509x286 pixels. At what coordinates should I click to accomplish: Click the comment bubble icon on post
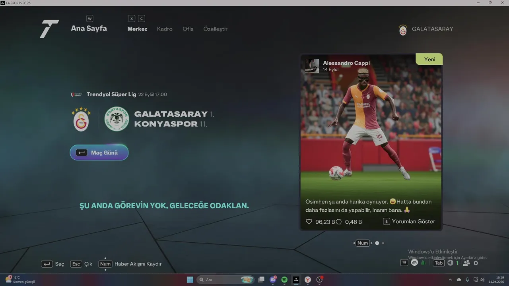point(339,222)
